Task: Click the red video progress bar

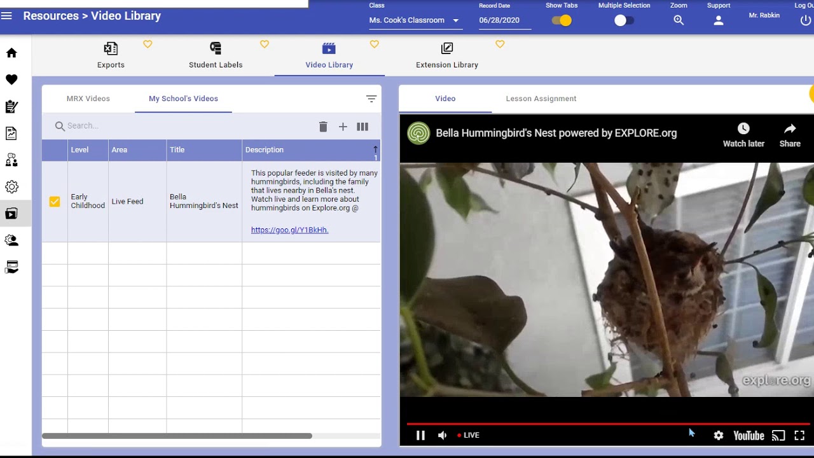Action: point(608,424)
